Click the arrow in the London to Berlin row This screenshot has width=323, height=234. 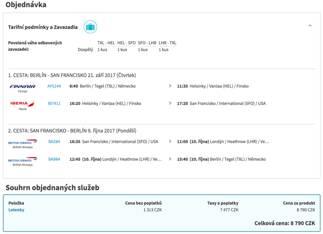tap(170, 159)
